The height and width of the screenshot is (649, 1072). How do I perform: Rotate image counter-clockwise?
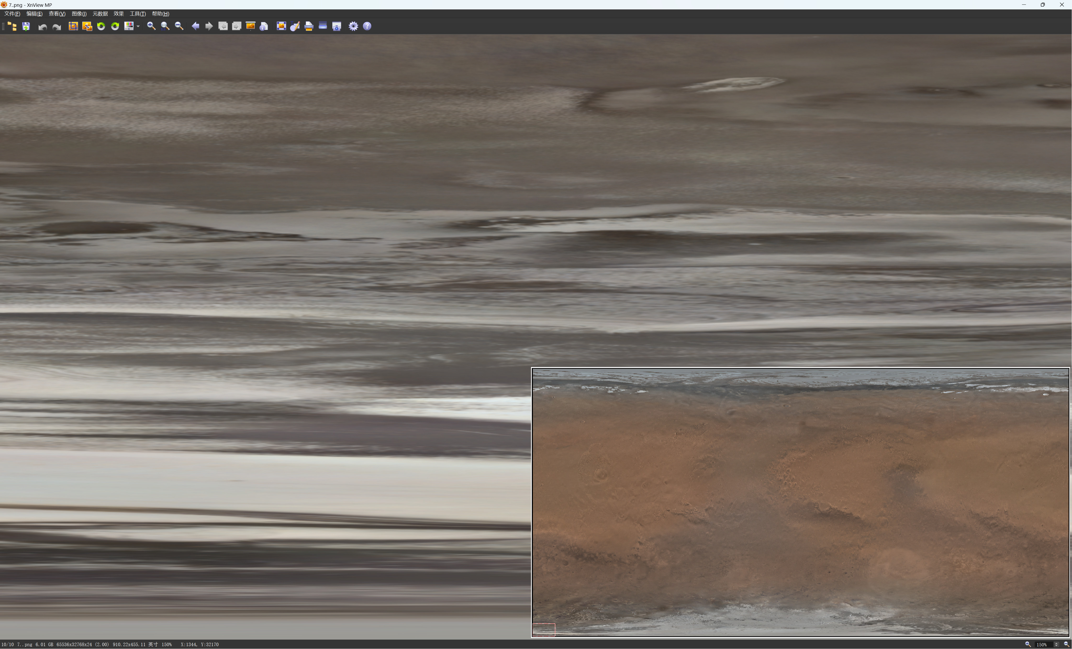click(101, 26)
